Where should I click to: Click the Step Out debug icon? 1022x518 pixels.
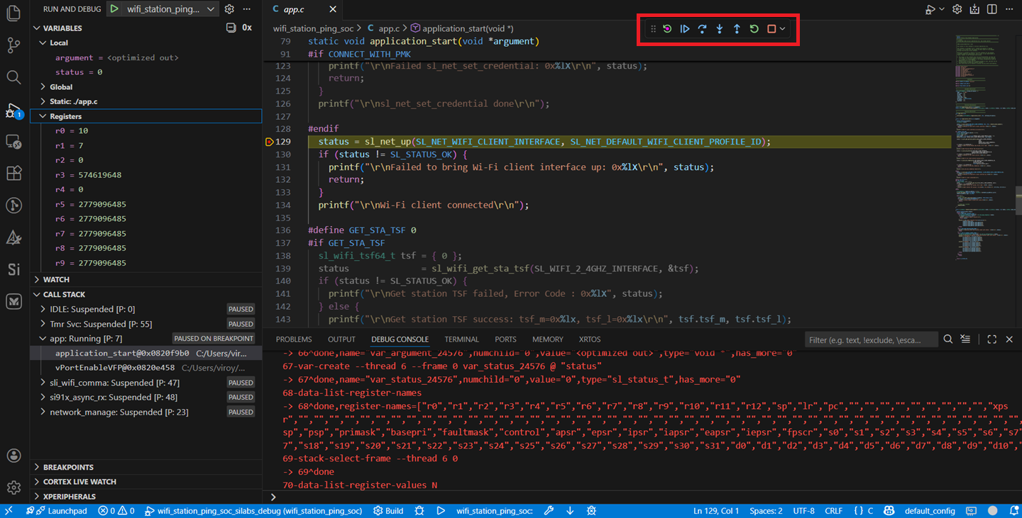[736, 28]
